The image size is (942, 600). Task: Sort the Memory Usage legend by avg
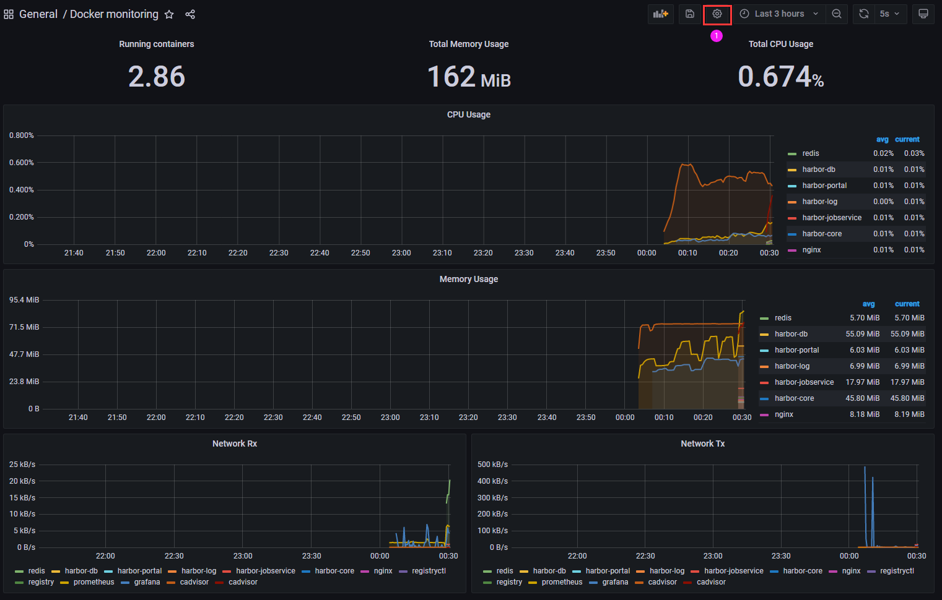869,304
